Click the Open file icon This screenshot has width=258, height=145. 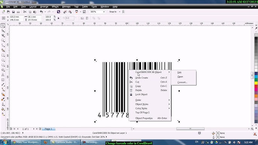[x=8, y=12]
